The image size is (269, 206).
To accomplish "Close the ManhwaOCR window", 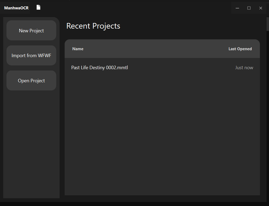I will point(261,8).
